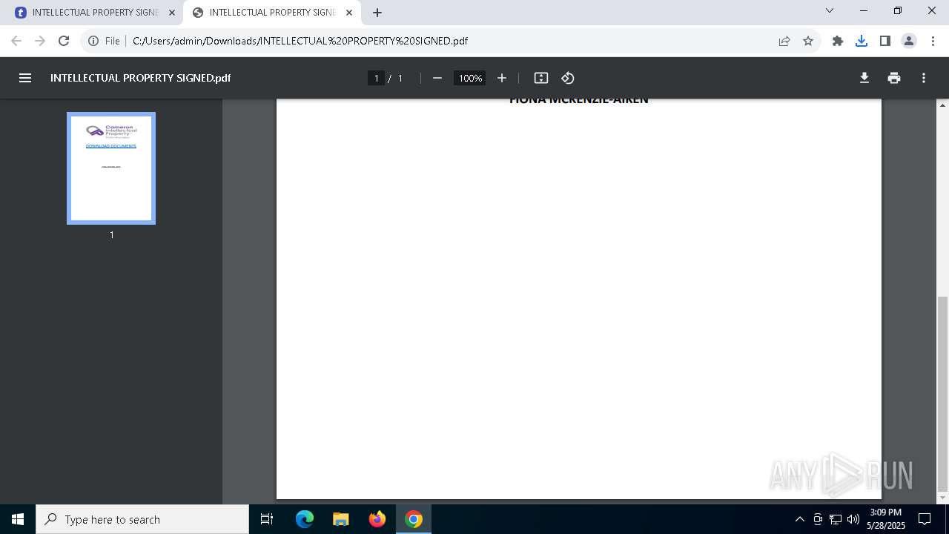Reload the current page
Image resolution: width=949 pixels, height=534 pixels.
64,41
